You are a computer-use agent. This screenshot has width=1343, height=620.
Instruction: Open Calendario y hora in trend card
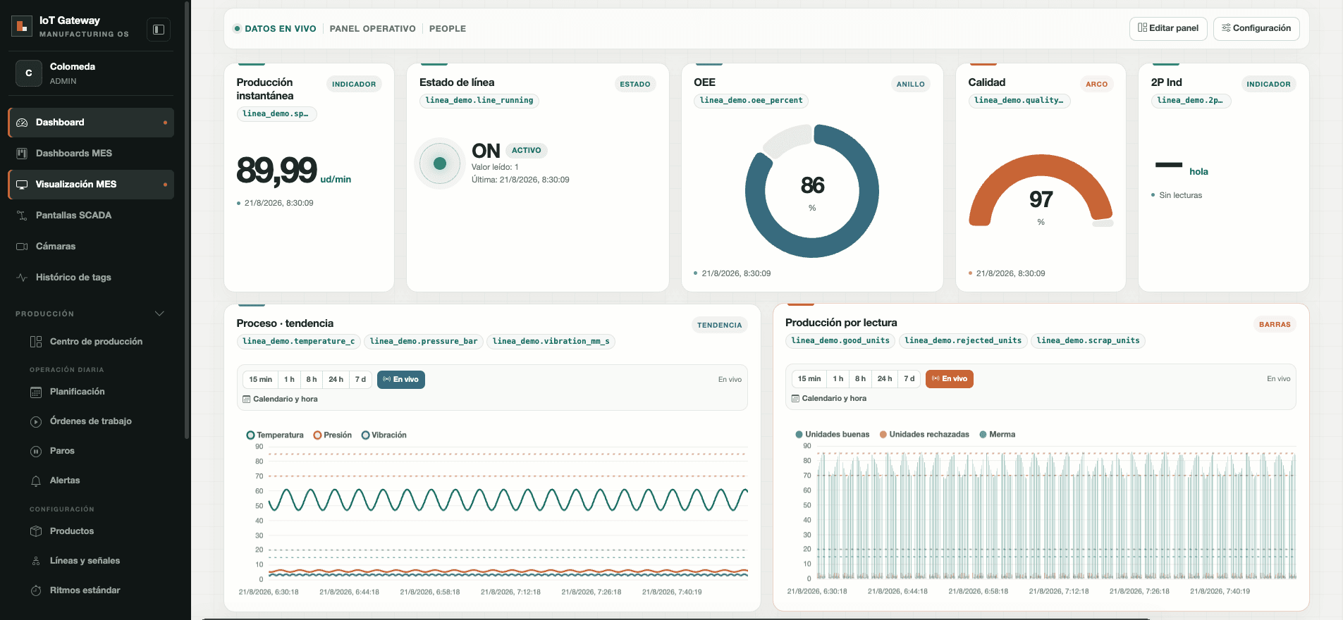click(x=280, y=399)
